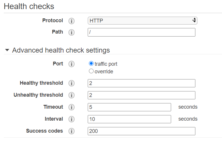Collapse Advanced health check settings triangle
Viewport: 222px width, 144px height.
point(7,50)
